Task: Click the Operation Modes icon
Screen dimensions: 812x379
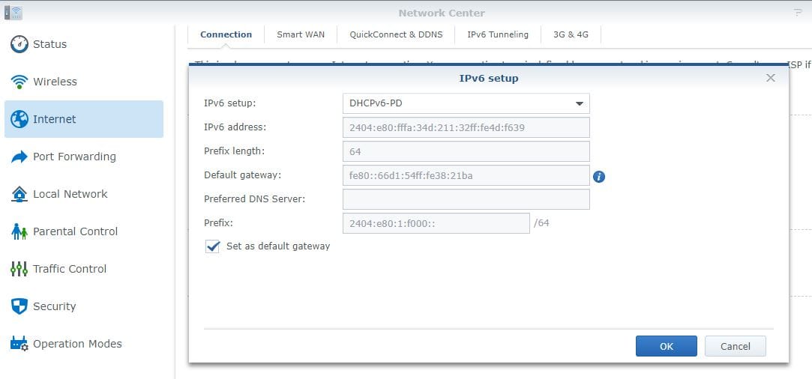Action: tap(19, 344)
